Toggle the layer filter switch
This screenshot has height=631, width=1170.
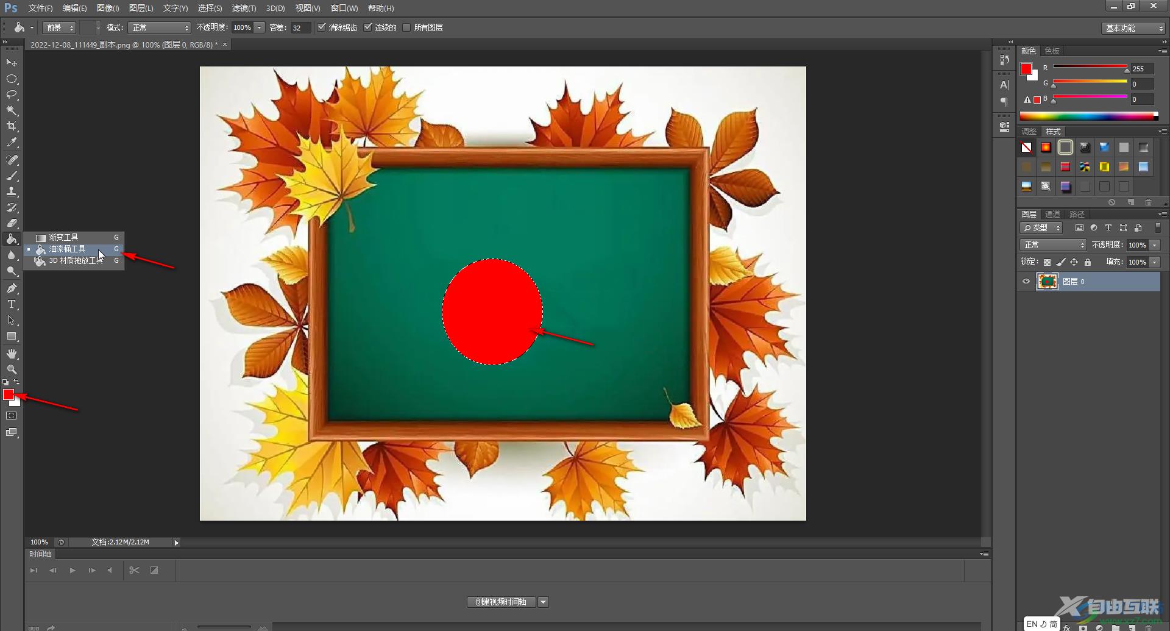tap(1158, 227)
